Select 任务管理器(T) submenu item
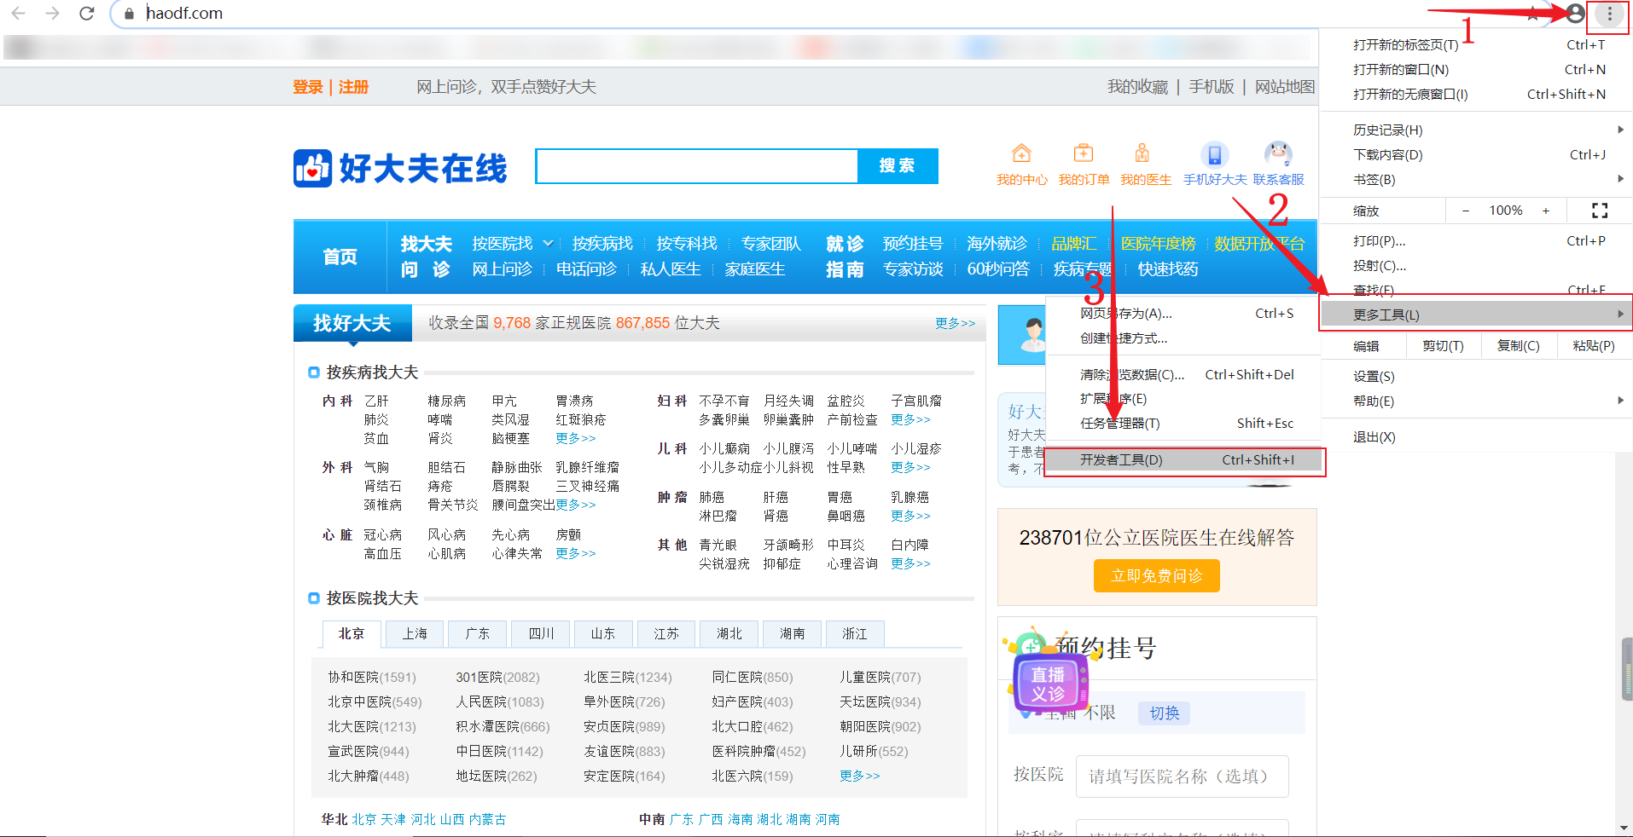The image size is (1633, 837). (1184, 424)
